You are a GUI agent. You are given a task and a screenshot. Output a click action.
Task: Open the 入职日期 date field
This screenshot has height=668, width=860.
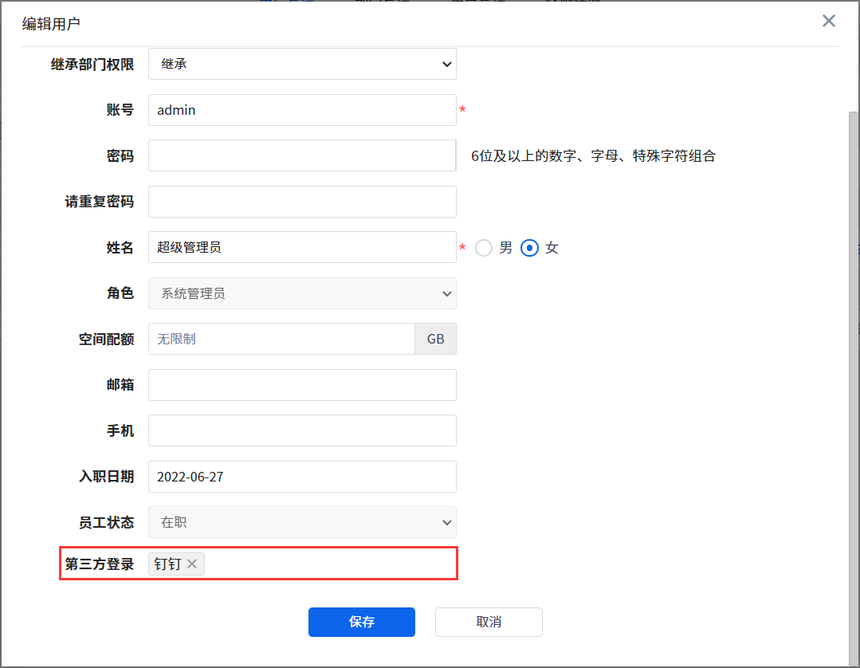302,477
